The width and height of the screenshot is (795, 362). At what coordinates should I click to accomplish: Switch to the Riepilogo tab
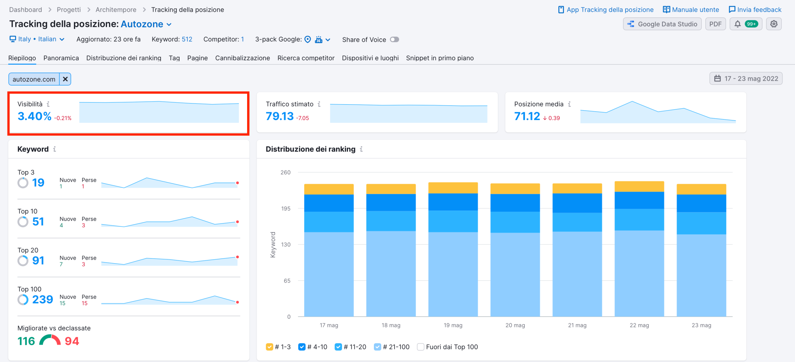[22, 58]
